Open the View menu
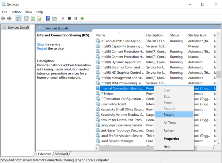This screenshot has height=163, width=222. 28,12
